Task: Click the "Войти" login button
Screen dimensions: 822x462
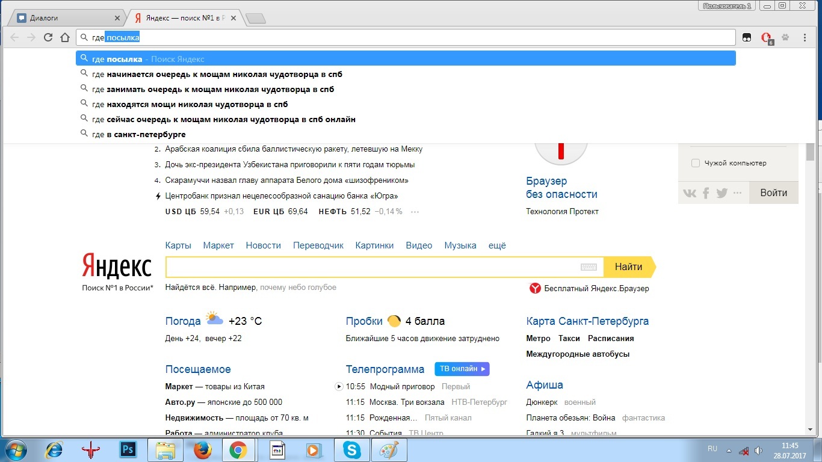Action: [x=773, y=193]
